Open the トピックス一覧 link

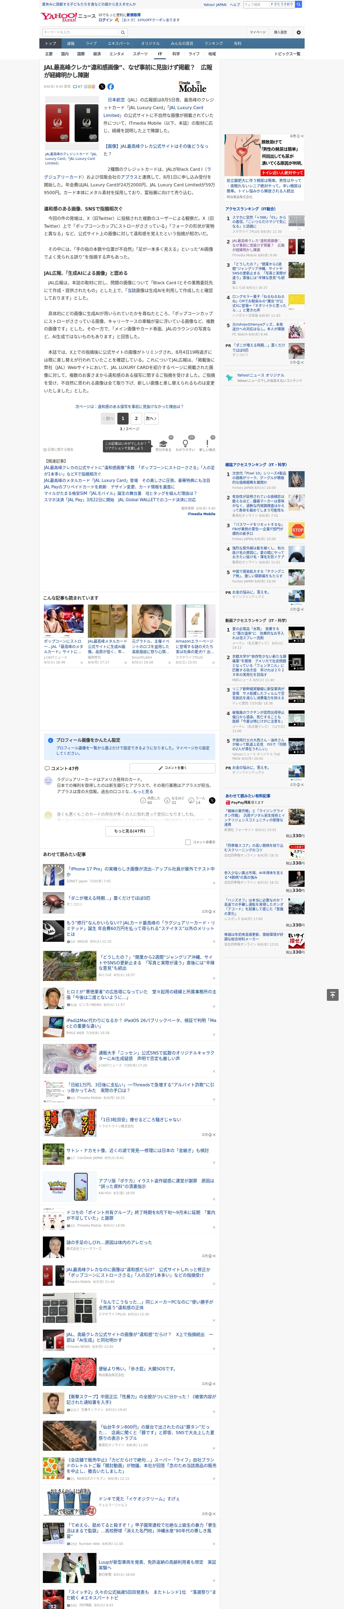click(x=287, y=54)
